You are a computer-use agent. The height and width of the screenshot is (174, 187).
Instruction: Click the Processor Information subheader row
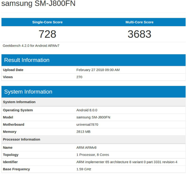93,139
